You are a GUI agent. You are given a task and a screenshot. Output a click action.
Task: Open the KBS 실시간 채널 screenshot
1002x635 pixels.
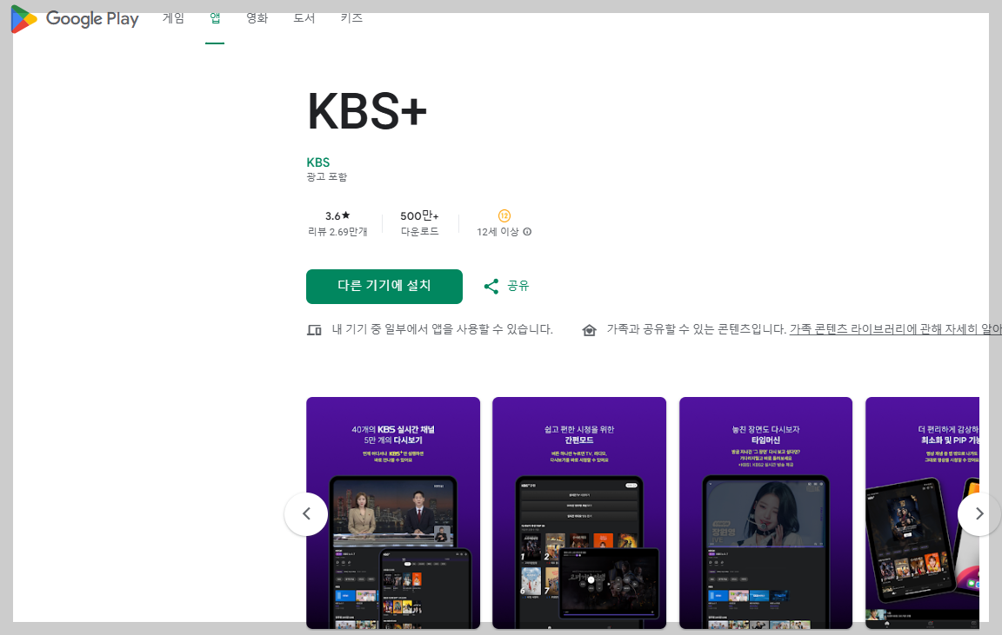393,513
